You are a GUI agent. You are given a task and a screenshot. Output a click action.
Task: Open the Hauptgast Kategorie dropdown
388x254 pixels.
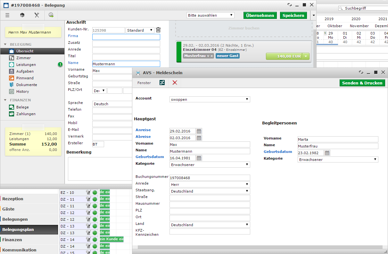pos(210,165)
